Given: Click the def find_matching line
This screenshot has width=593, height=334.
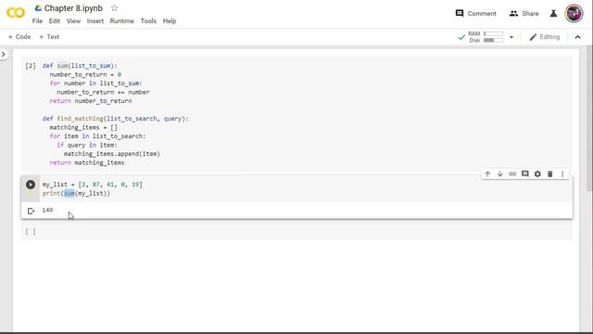Looking at the screenshot, I should tap(115, 119).
